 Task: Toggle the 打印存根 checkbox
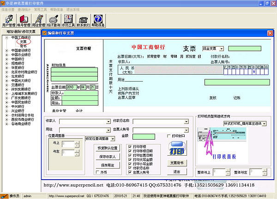[130, 146]
